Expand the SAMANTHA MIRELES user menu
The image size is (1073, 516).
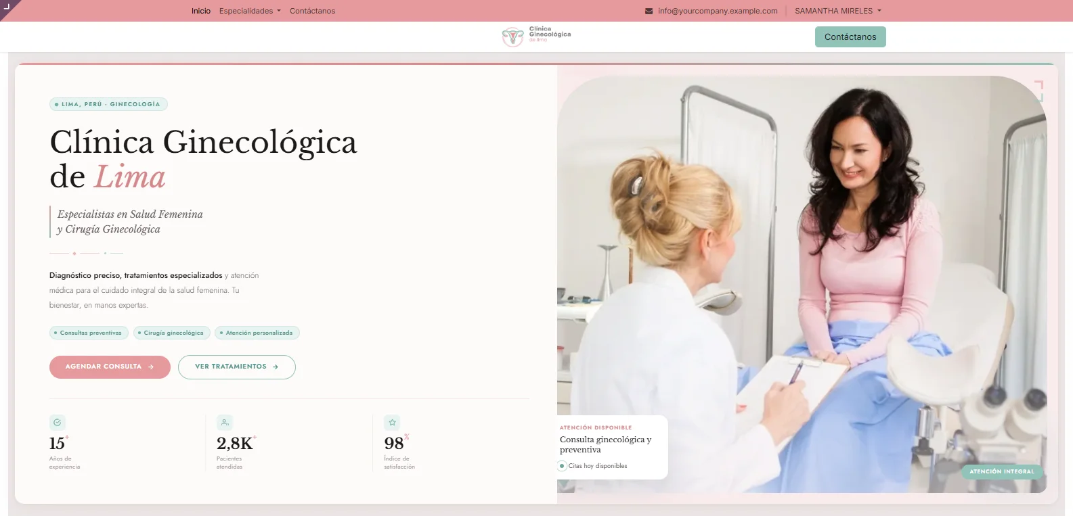click(x=838, y=11)
